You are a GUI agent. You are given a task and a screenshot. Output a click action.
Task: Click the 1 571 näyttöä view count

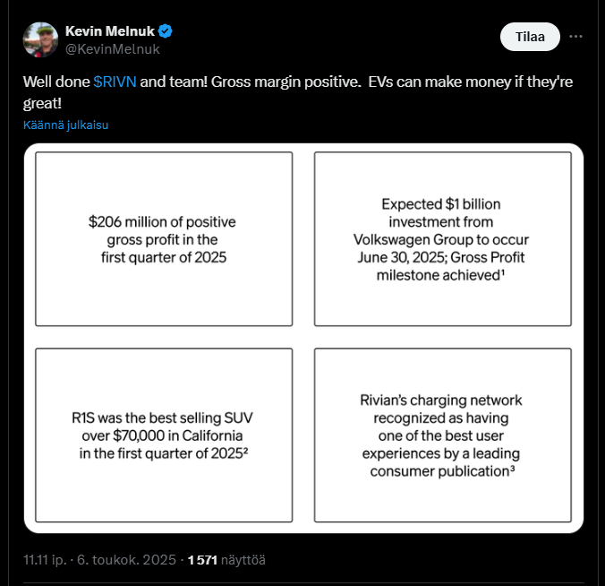click(226, 560)
